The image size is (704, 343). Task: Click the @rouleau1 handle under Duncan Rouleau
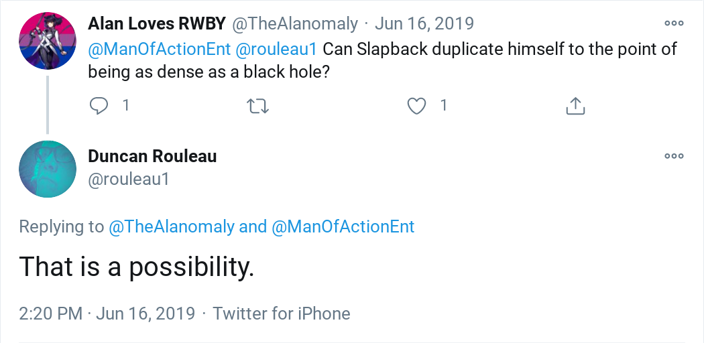[x=128, y=180]
